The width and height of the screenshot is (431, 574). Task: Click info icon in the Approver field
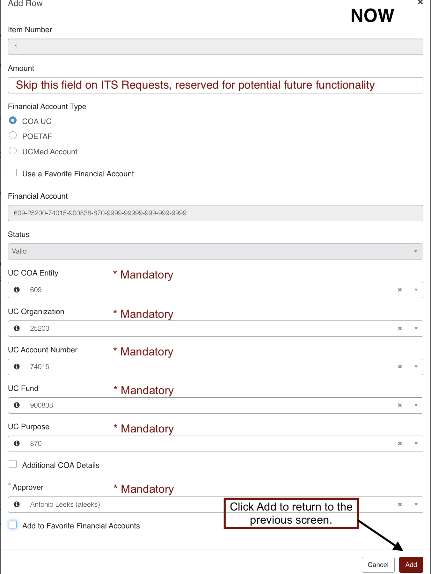17,504
